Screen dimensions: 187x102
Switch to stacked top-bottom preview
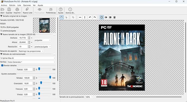tap(114, 17)
